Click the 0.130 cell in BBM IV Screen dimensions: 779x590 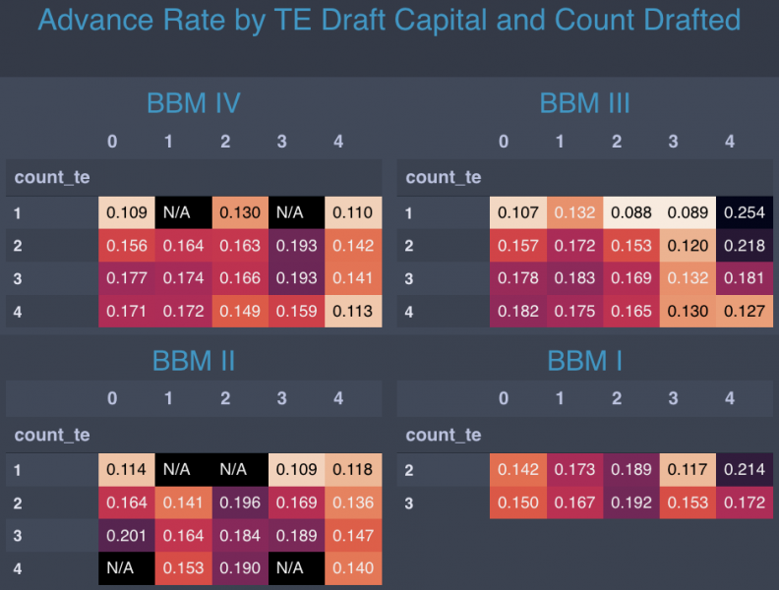(x=239, y=213)
